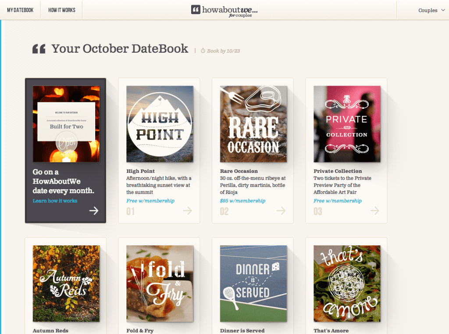Click the Book by 10/23 deadline text
The width and height of the screenshot is (449, 334).
point(223,51)
